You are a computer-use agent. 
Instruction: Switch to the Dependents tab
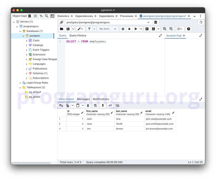click(107, 16)
